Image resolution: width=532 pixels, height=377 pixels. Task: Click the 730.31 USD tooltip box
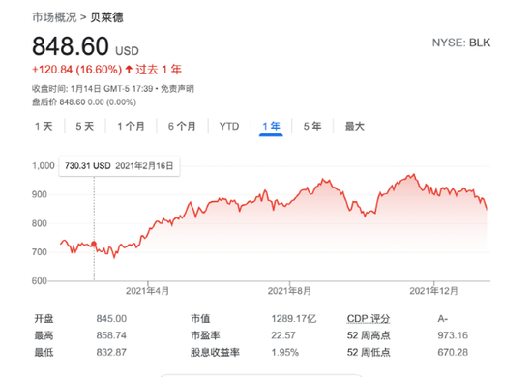point(119,166)
